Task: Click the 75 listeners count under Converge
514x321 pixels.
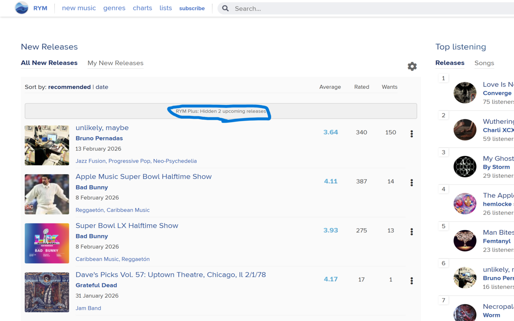Action: (498, 102)
